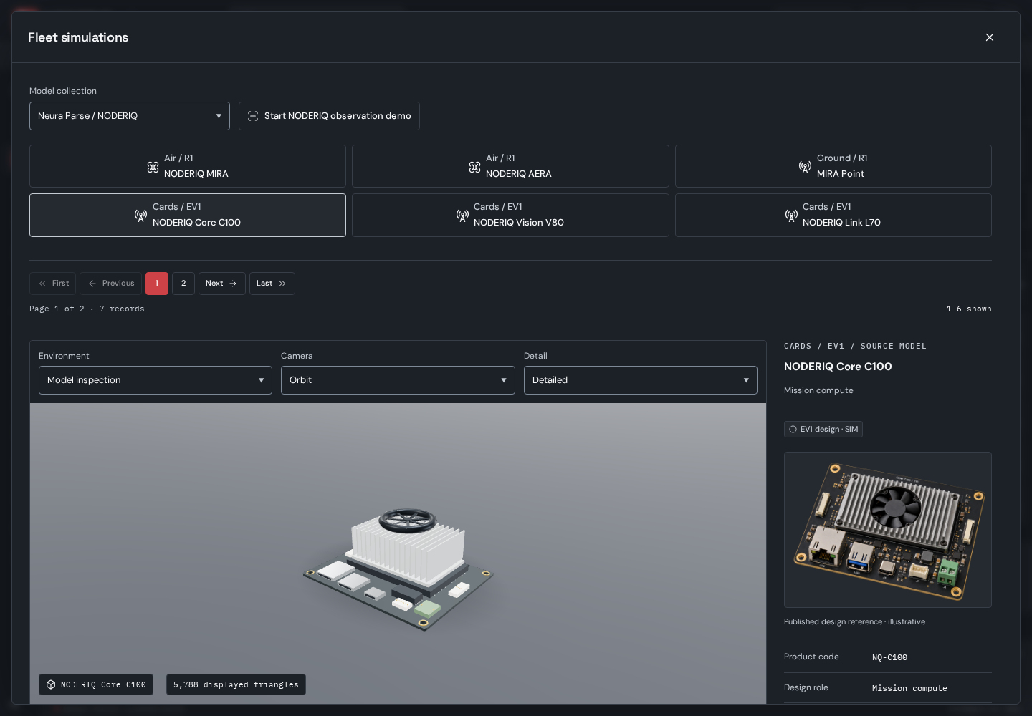Select page 1 in pagination

(157, 284)
